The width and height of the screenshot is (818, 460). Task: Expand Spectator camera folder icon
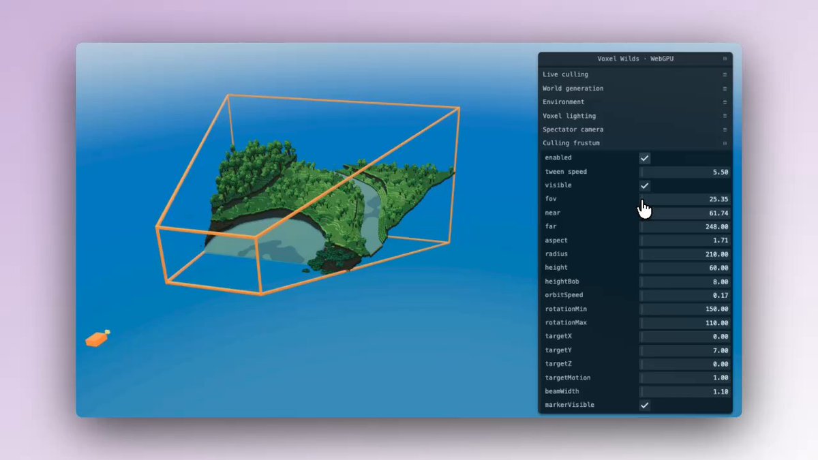click(x=725, y=129)
